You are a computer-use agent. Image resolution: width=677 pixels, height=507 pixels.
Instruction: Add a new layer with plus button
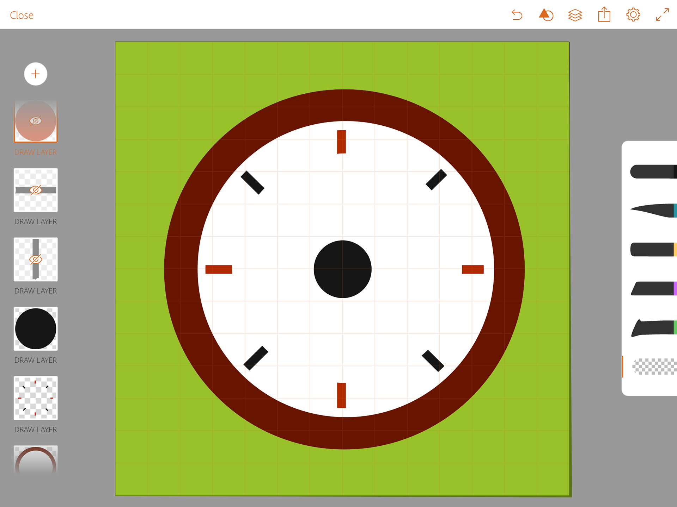point(36,74)
